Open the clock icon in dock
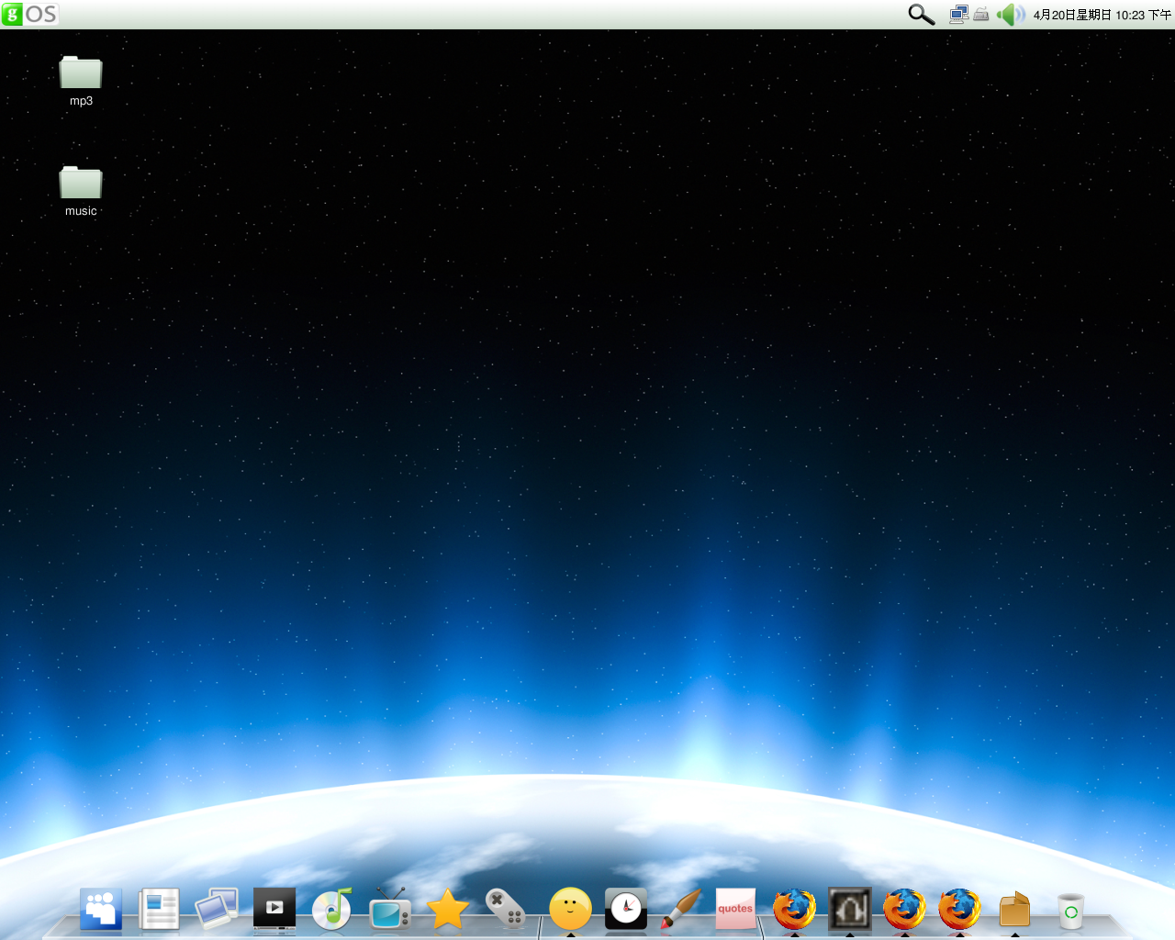The image size is (1175, 940). 626,910
